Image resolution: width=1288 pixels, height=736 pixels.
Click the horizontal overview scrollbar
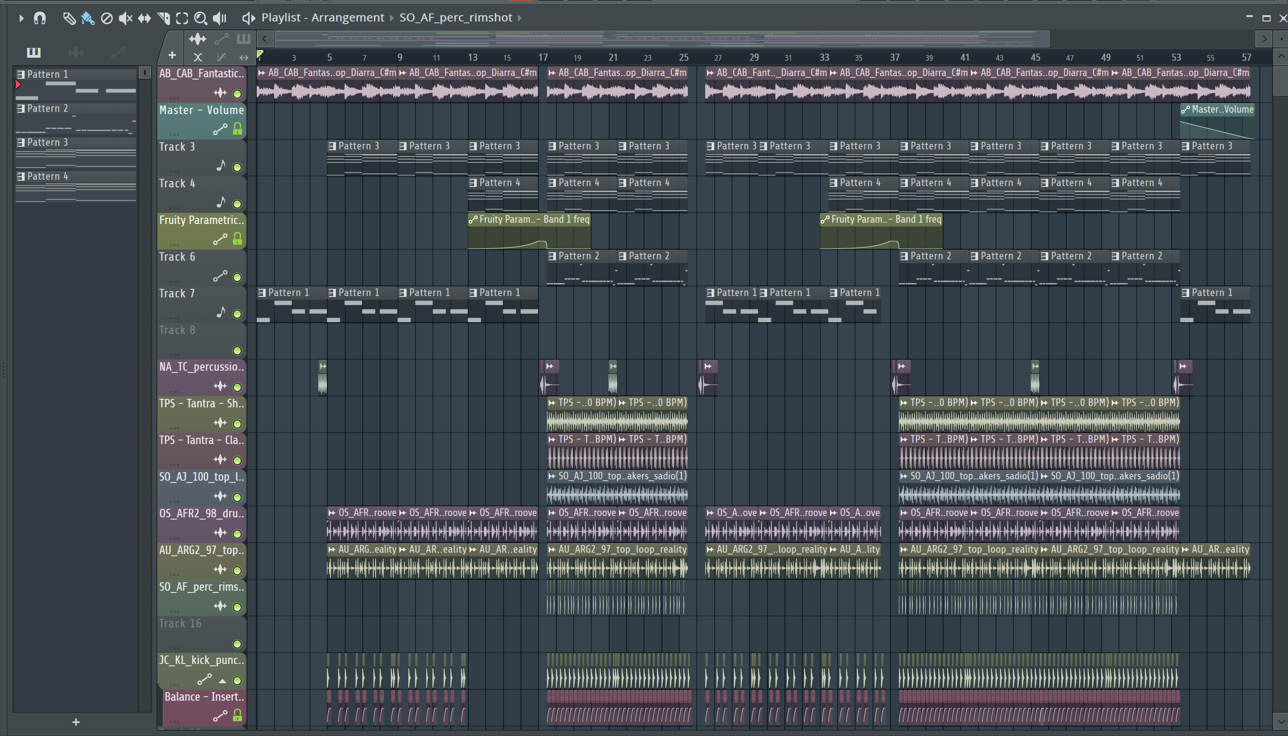pyautogui.click(x=662, y=39)
